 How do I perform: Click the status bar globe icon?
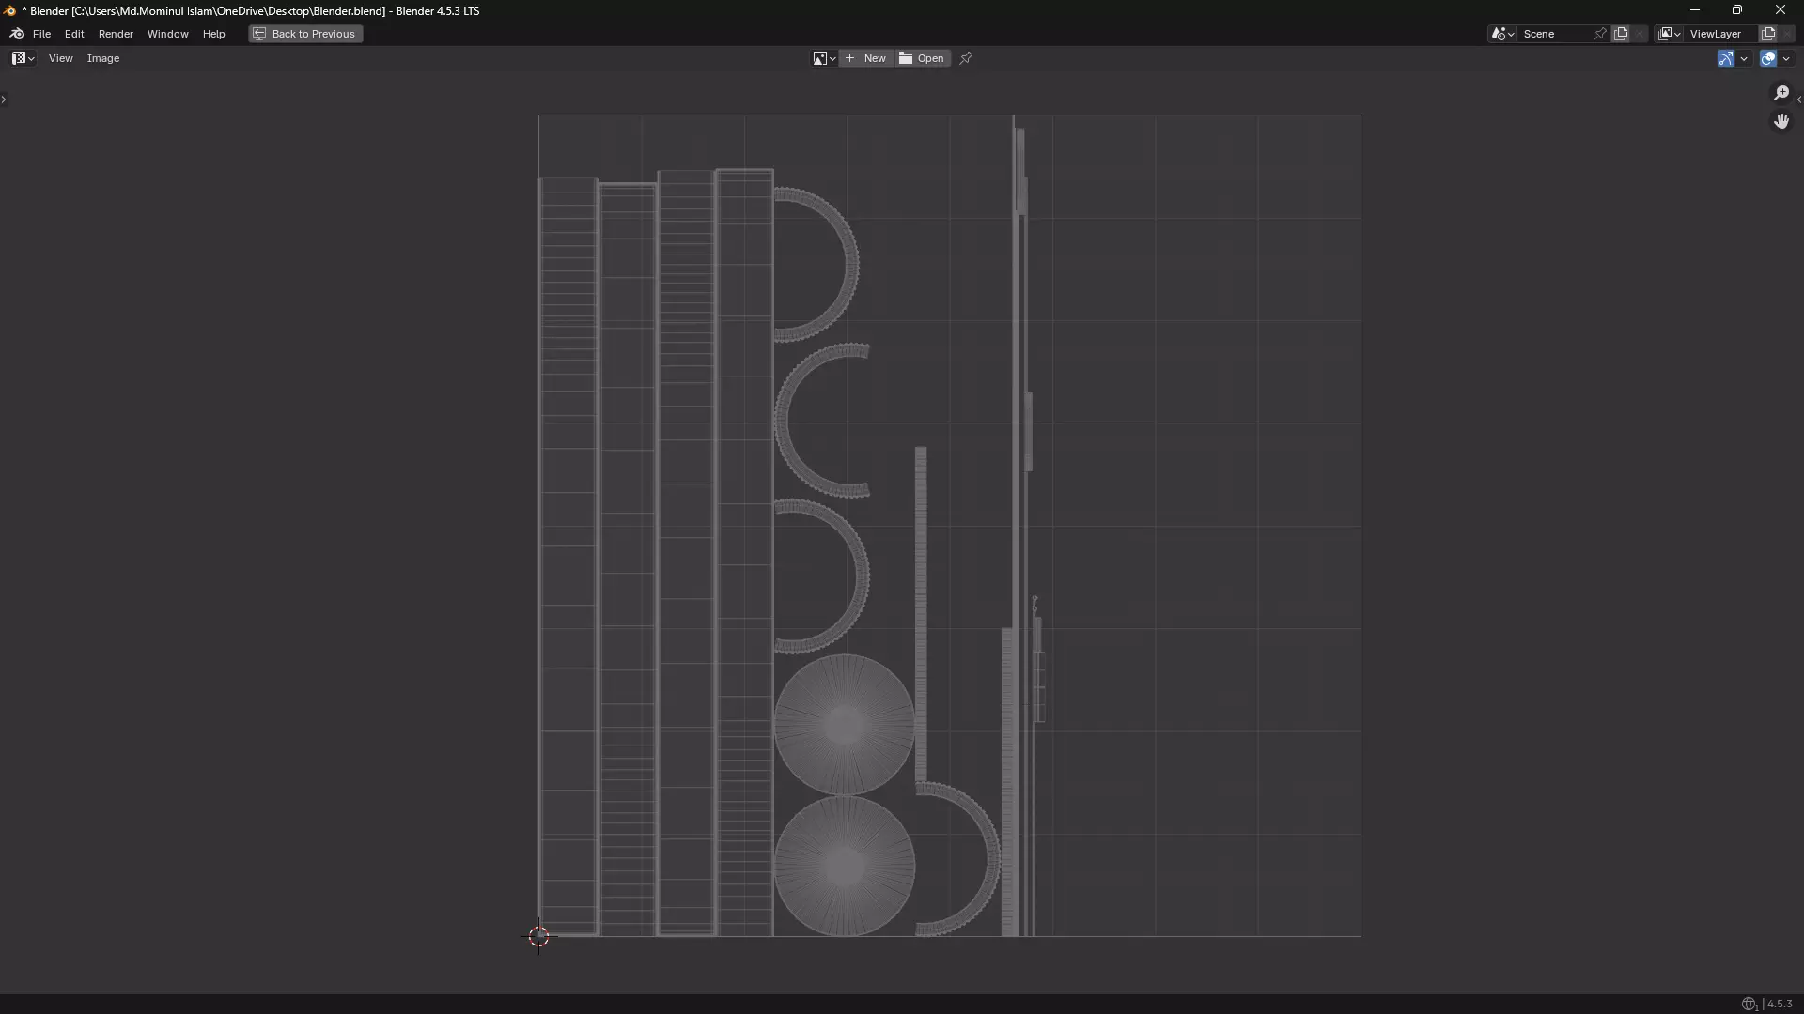coord(1749,1004)
